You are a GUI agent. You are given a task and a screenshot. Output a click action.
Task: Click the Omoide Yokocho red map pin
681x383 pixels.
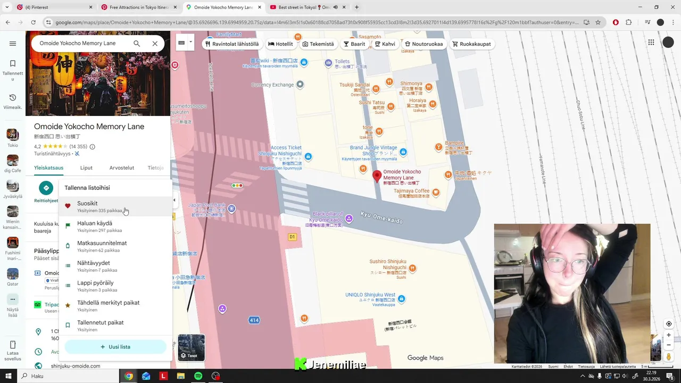377,177
